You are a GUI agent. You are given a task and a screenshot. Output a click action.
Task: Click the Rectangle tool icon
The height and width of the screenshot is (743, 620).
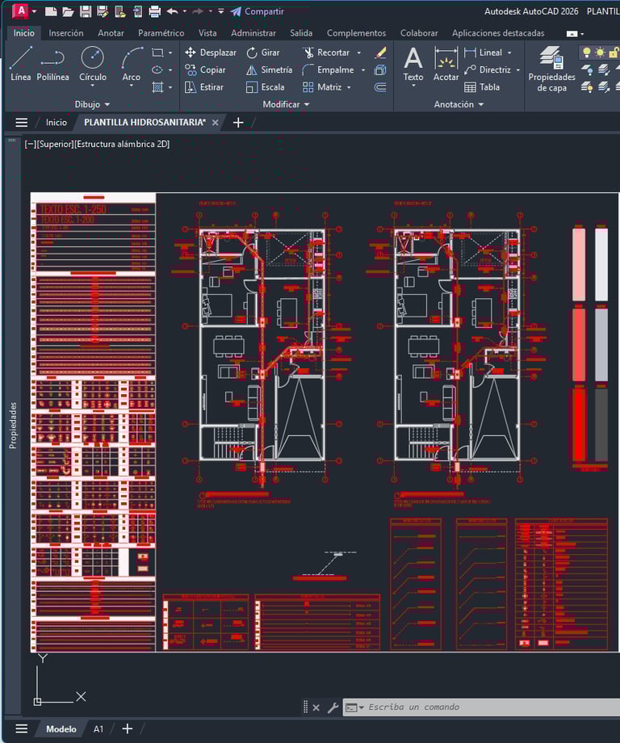coord(157,52)
